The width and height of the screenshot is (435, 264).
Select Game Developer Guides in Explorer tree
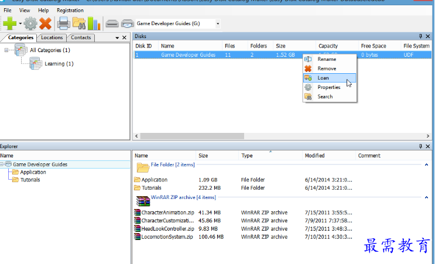pos(40,164)
